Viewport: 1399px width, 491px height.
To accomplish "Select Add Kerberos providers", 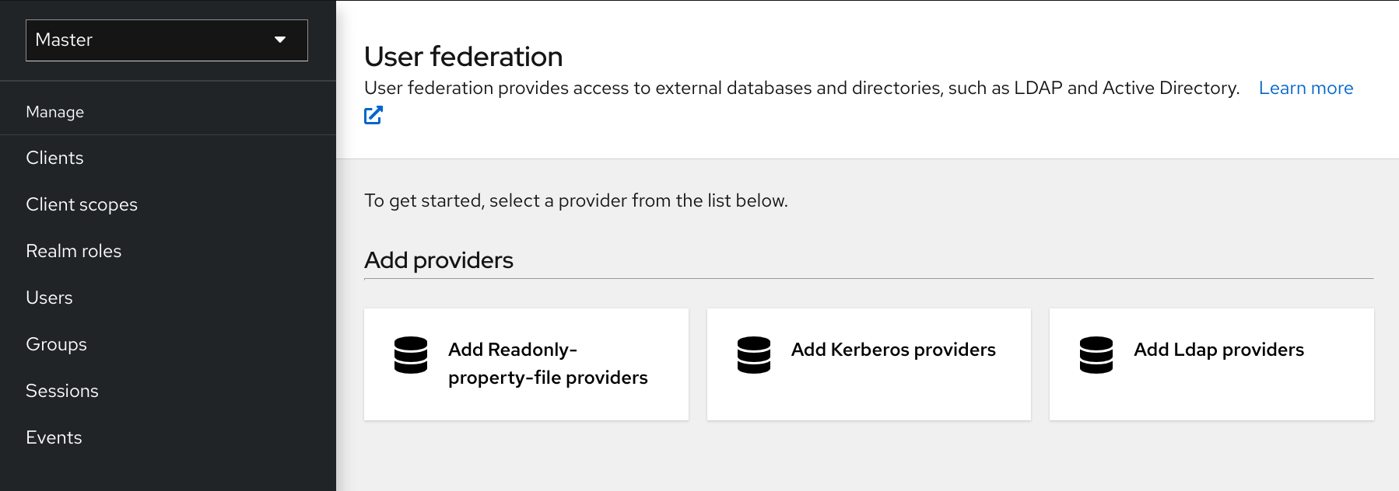I will 869,364.
